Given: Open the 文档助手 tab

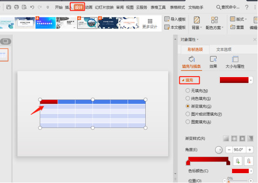Looking at the screenshot, I should pyautogui.click(x=196, y=7).
